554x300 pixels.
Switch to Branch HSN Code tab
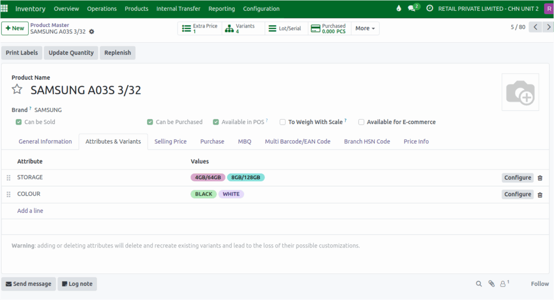click(x=367, y=141)
